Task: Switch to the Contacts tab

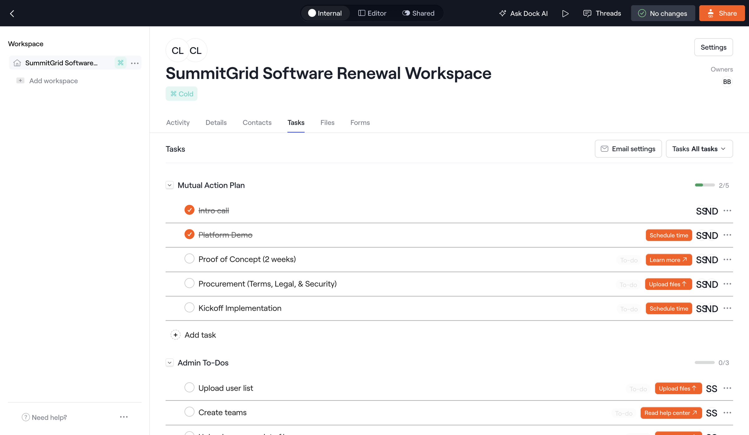Action: [257, 123]
